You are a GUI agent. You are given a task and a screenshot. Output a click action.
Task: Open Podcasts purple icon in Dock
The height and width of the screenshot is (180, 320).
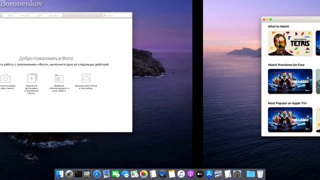pyautogui.click(x=190, y=174)
